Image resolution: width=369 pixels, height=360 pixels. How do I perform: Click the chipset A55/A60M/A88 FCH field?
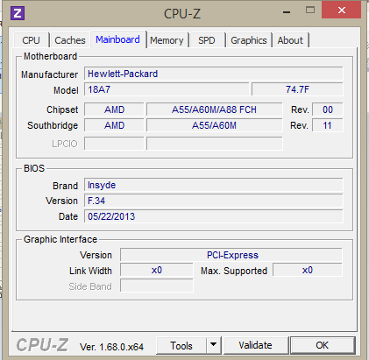pos(215,109)
